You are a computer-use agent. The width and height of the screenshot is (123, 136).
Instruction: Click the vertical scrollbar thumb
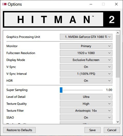pyautogui.click(x=118, y=56)
